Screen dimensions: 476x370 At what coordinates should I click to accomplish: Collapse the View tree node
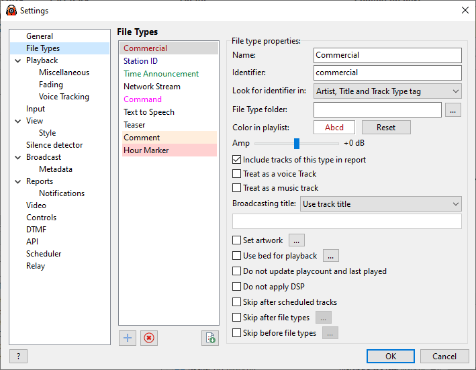[x=18, y=121]
